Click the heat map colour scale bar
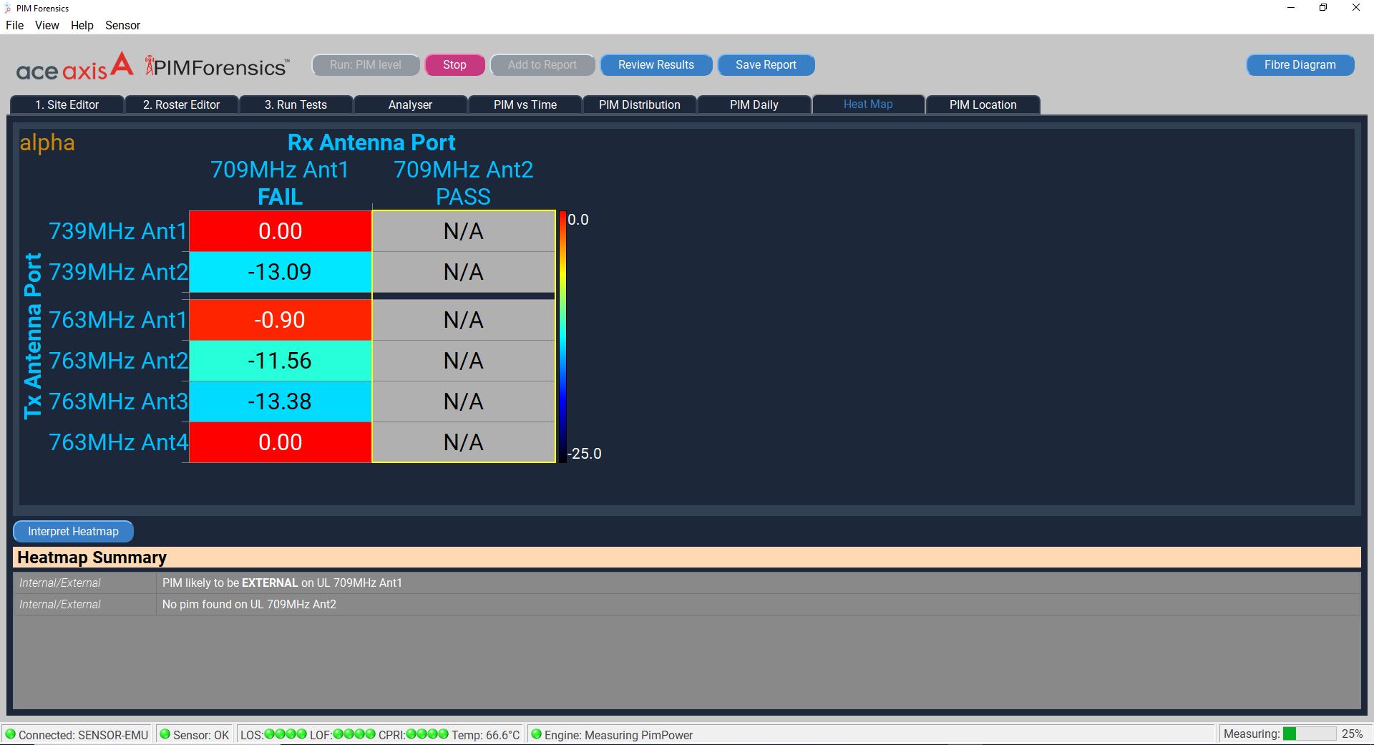 [562, 336]
